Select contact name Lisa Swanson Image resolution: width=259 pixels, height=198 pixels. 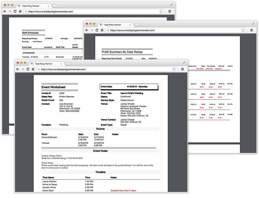(x=66, y=104)
